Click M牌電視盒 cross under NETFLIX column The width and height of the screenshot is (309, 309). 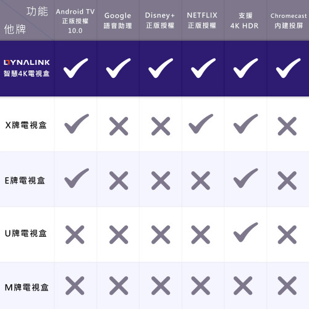201,286
